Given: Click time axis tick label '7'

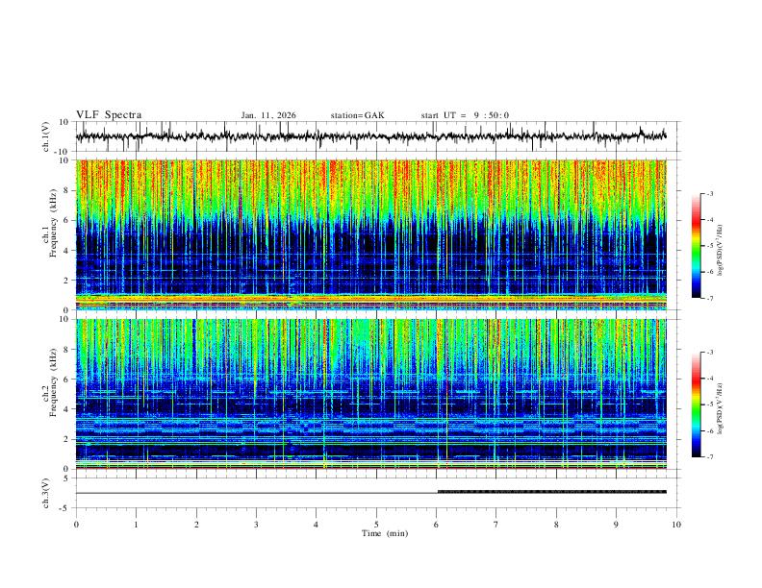Looking at the screenshot, I should tap(496, 525).
